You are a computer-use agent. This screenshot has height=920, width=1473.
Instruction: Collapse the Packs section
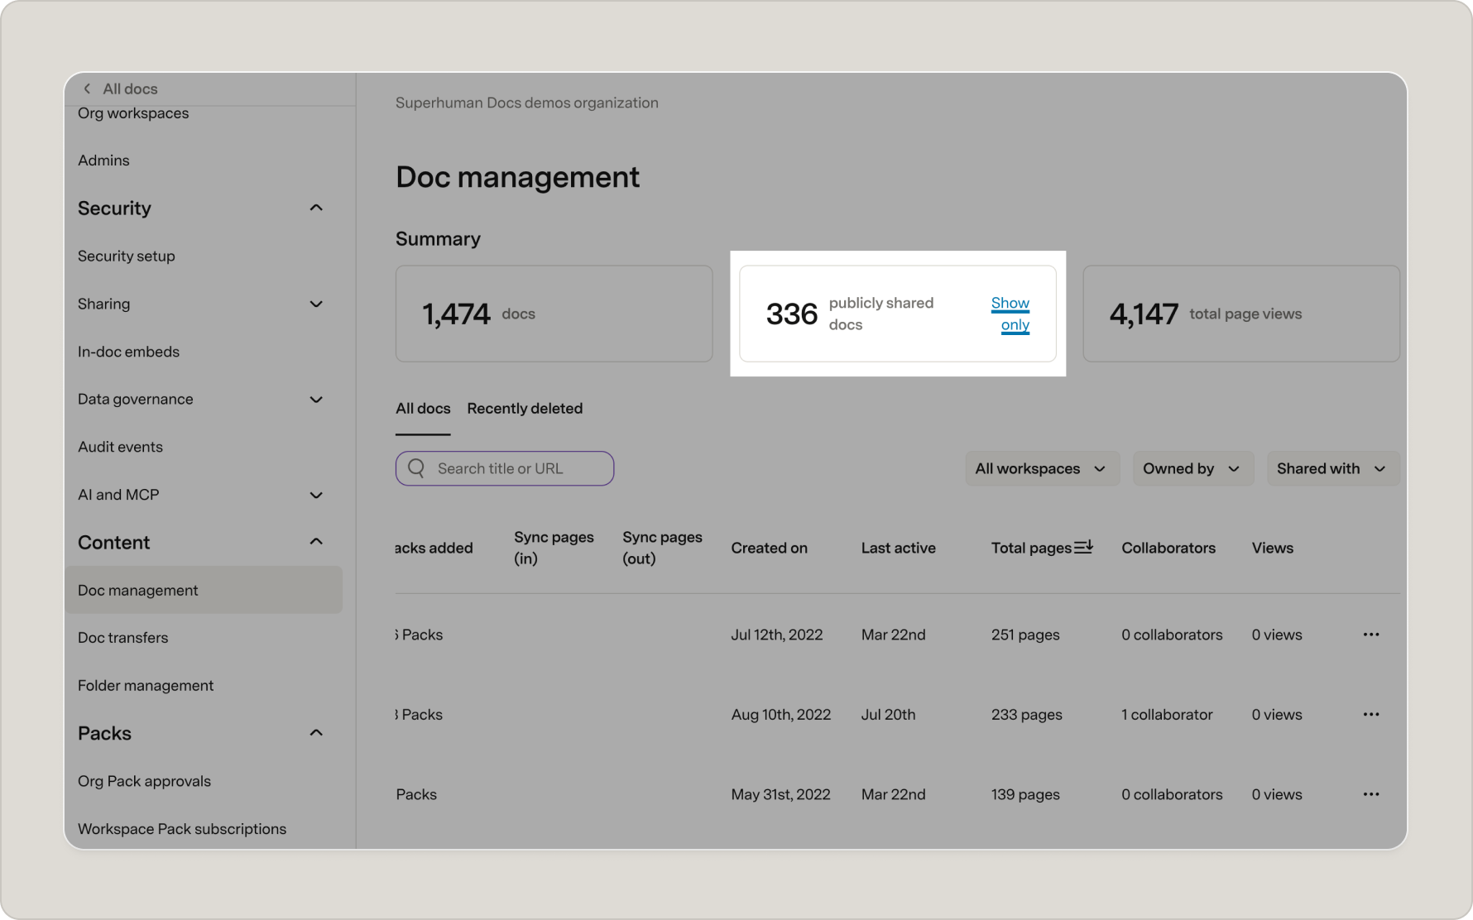tap(316, 733)
